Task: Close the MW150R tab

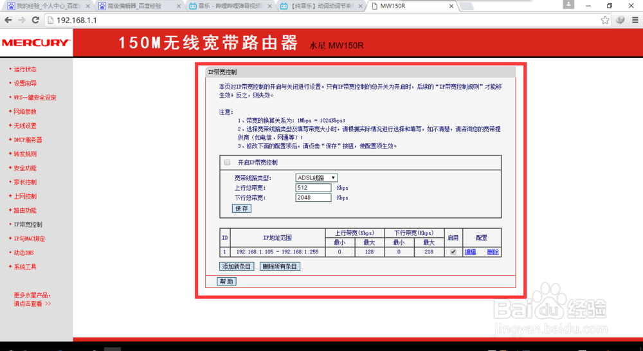Action: click(451, 6)
